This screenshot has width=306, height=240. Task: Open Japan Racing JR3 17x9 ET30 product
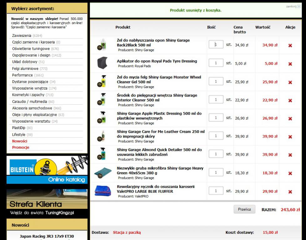pos(47,236)
